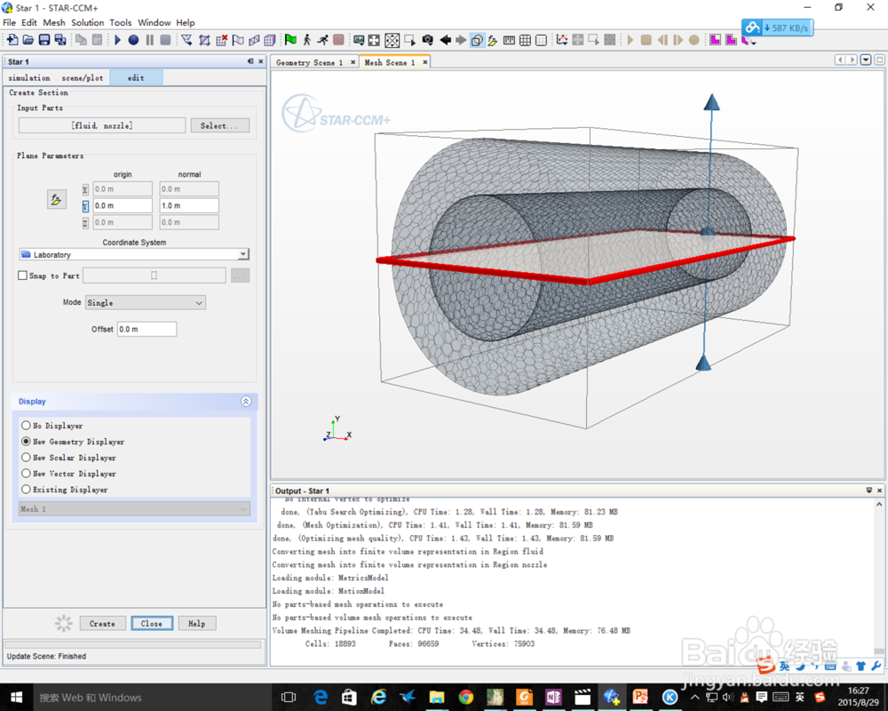
Task: Click the Close button in Create Section
Action: tap(152, 624)
